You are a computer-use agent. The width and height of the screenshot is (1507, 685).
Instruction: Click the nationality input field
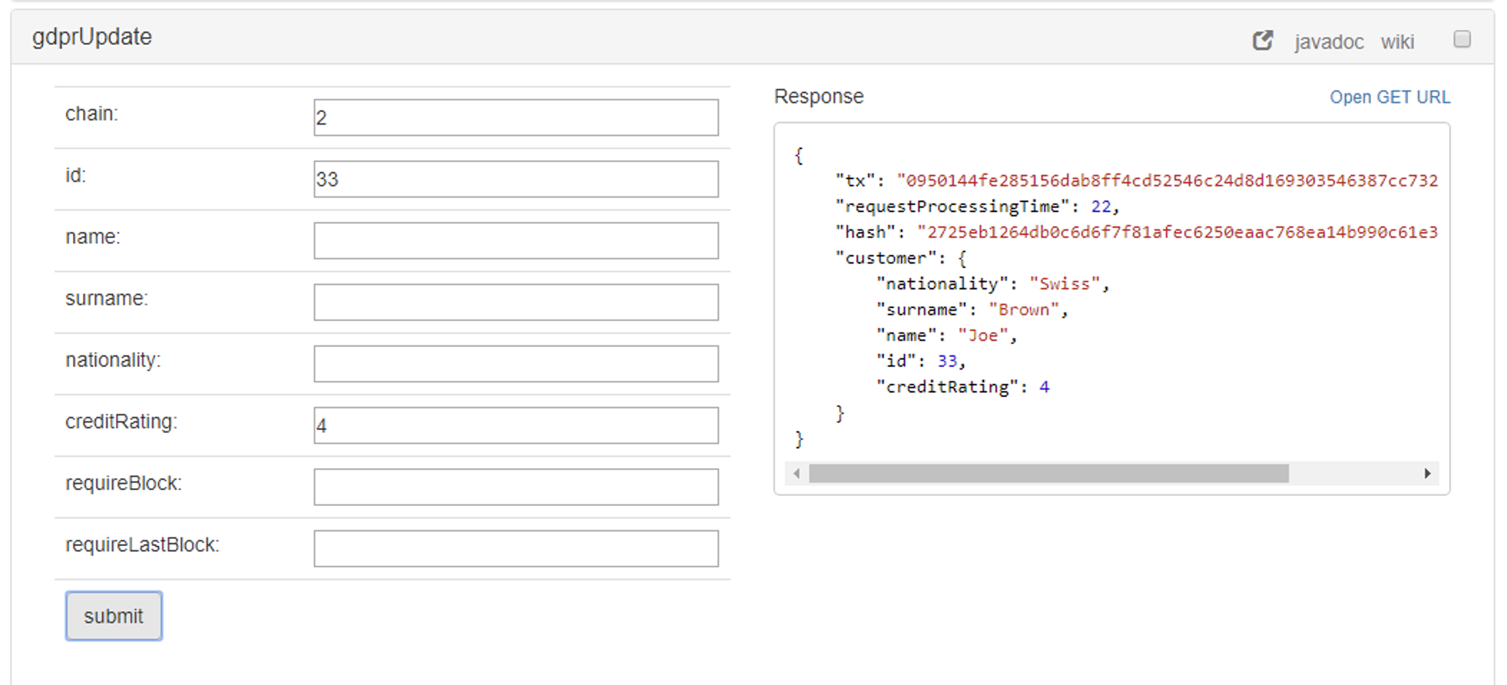click(x=516, y=364)
